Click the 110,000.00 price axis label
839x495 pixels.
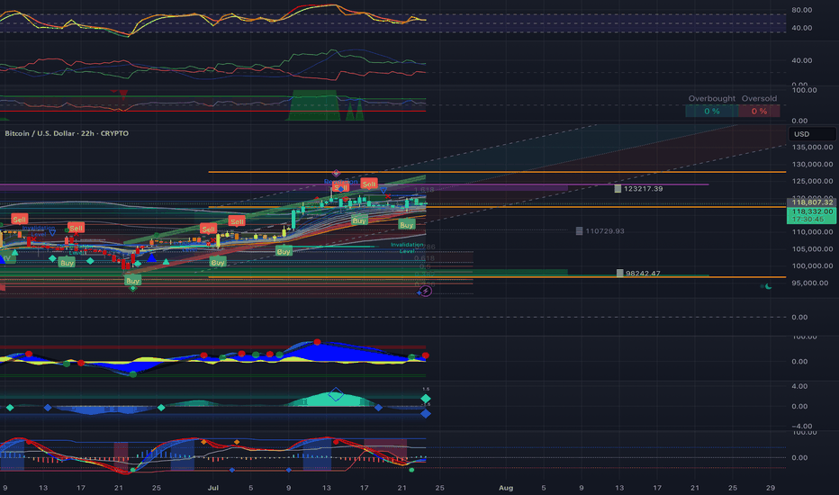(x=812, y=231)
